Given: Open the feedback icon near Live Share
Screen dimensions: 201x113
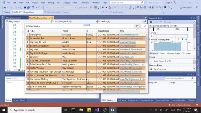Looking at the screenshot, I should (x=197, y=8).
